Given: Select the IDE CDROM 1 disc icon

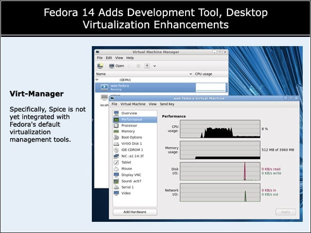Looking at the screenshot, I should (x=116, y=150).
